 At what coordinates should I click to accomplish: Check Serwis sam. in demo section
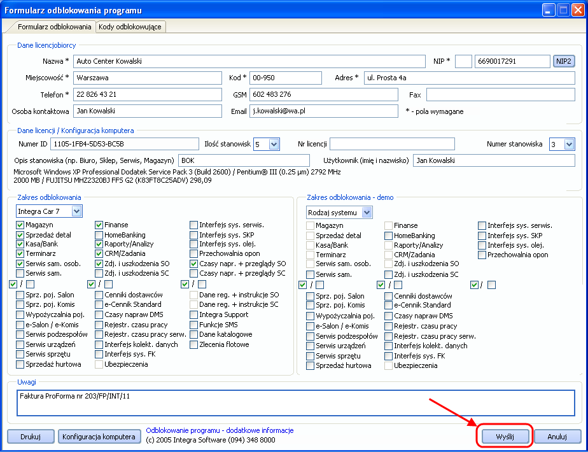click(x=311, y=274)
